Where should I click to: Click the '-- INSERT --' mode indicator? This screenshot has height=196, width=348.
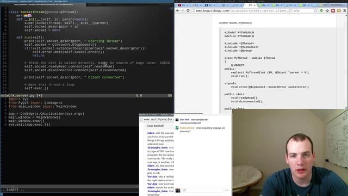pos(13,190)
